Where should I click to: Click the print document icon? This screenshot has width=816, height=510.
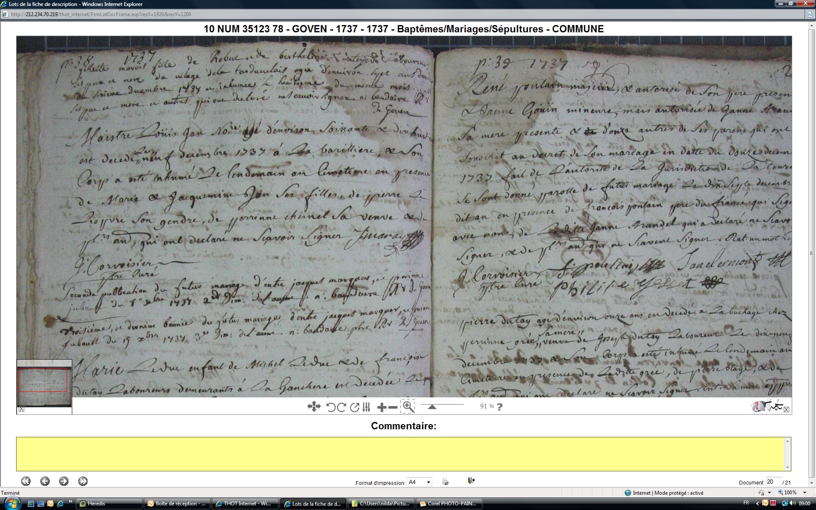point(445,482)
